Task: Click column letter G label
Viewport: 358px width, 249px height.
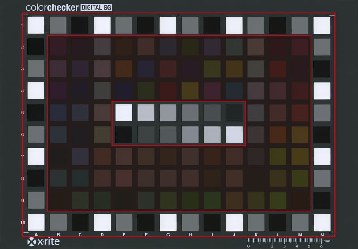Action: [168, 235]
